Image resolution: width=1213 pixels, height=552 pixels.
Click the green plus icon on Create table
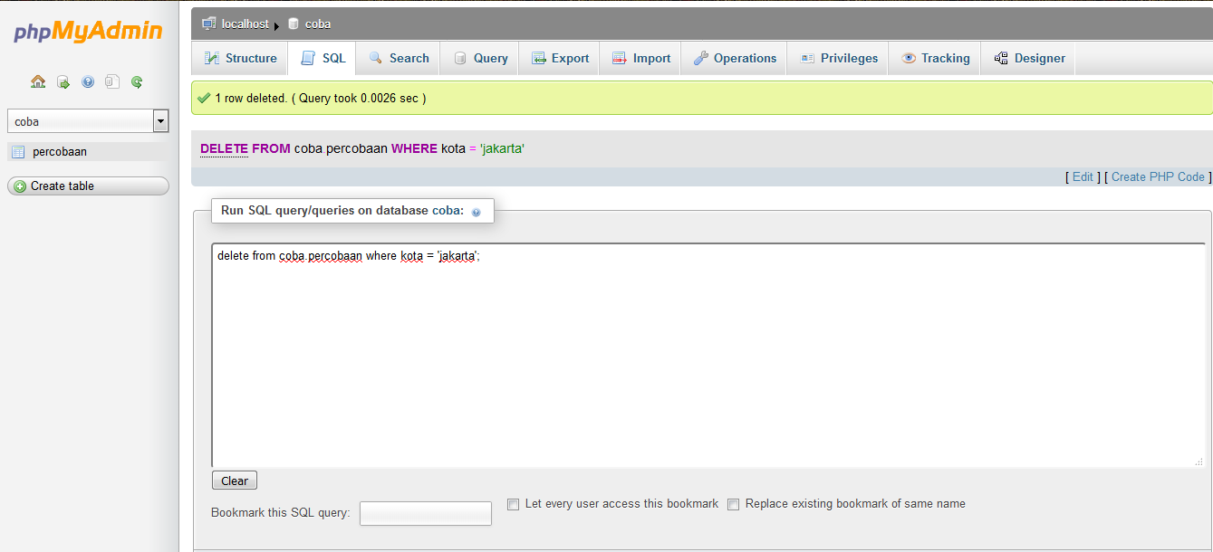click(x=20, y=186)
